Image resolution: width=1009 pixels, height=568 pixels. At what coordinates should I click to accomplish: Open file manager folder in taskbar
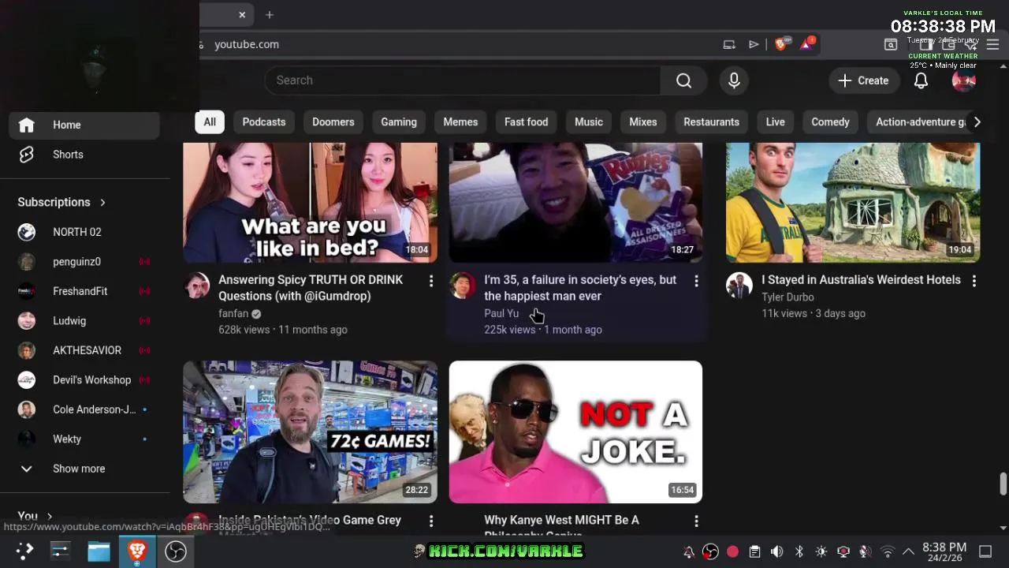coord(99,551)
